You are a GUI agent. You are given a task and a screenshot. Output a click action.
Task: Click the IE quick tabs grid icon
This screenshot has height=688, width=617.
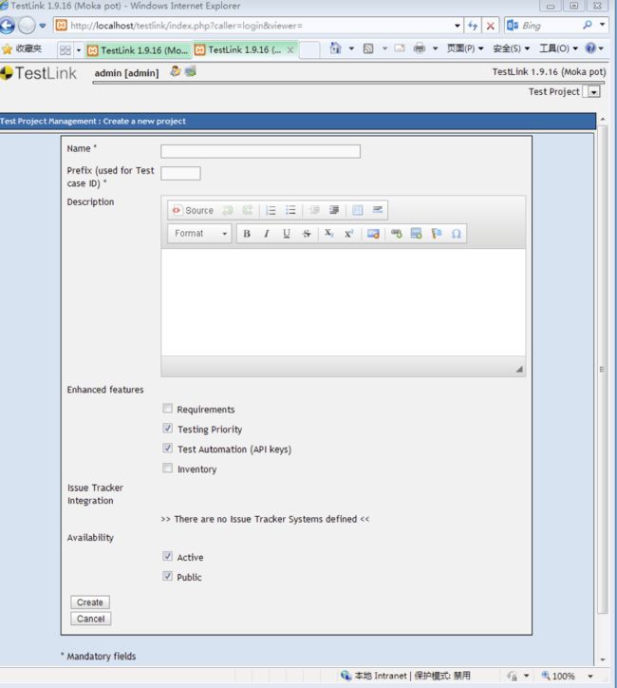pyautogui.click(x=65, y=50)
